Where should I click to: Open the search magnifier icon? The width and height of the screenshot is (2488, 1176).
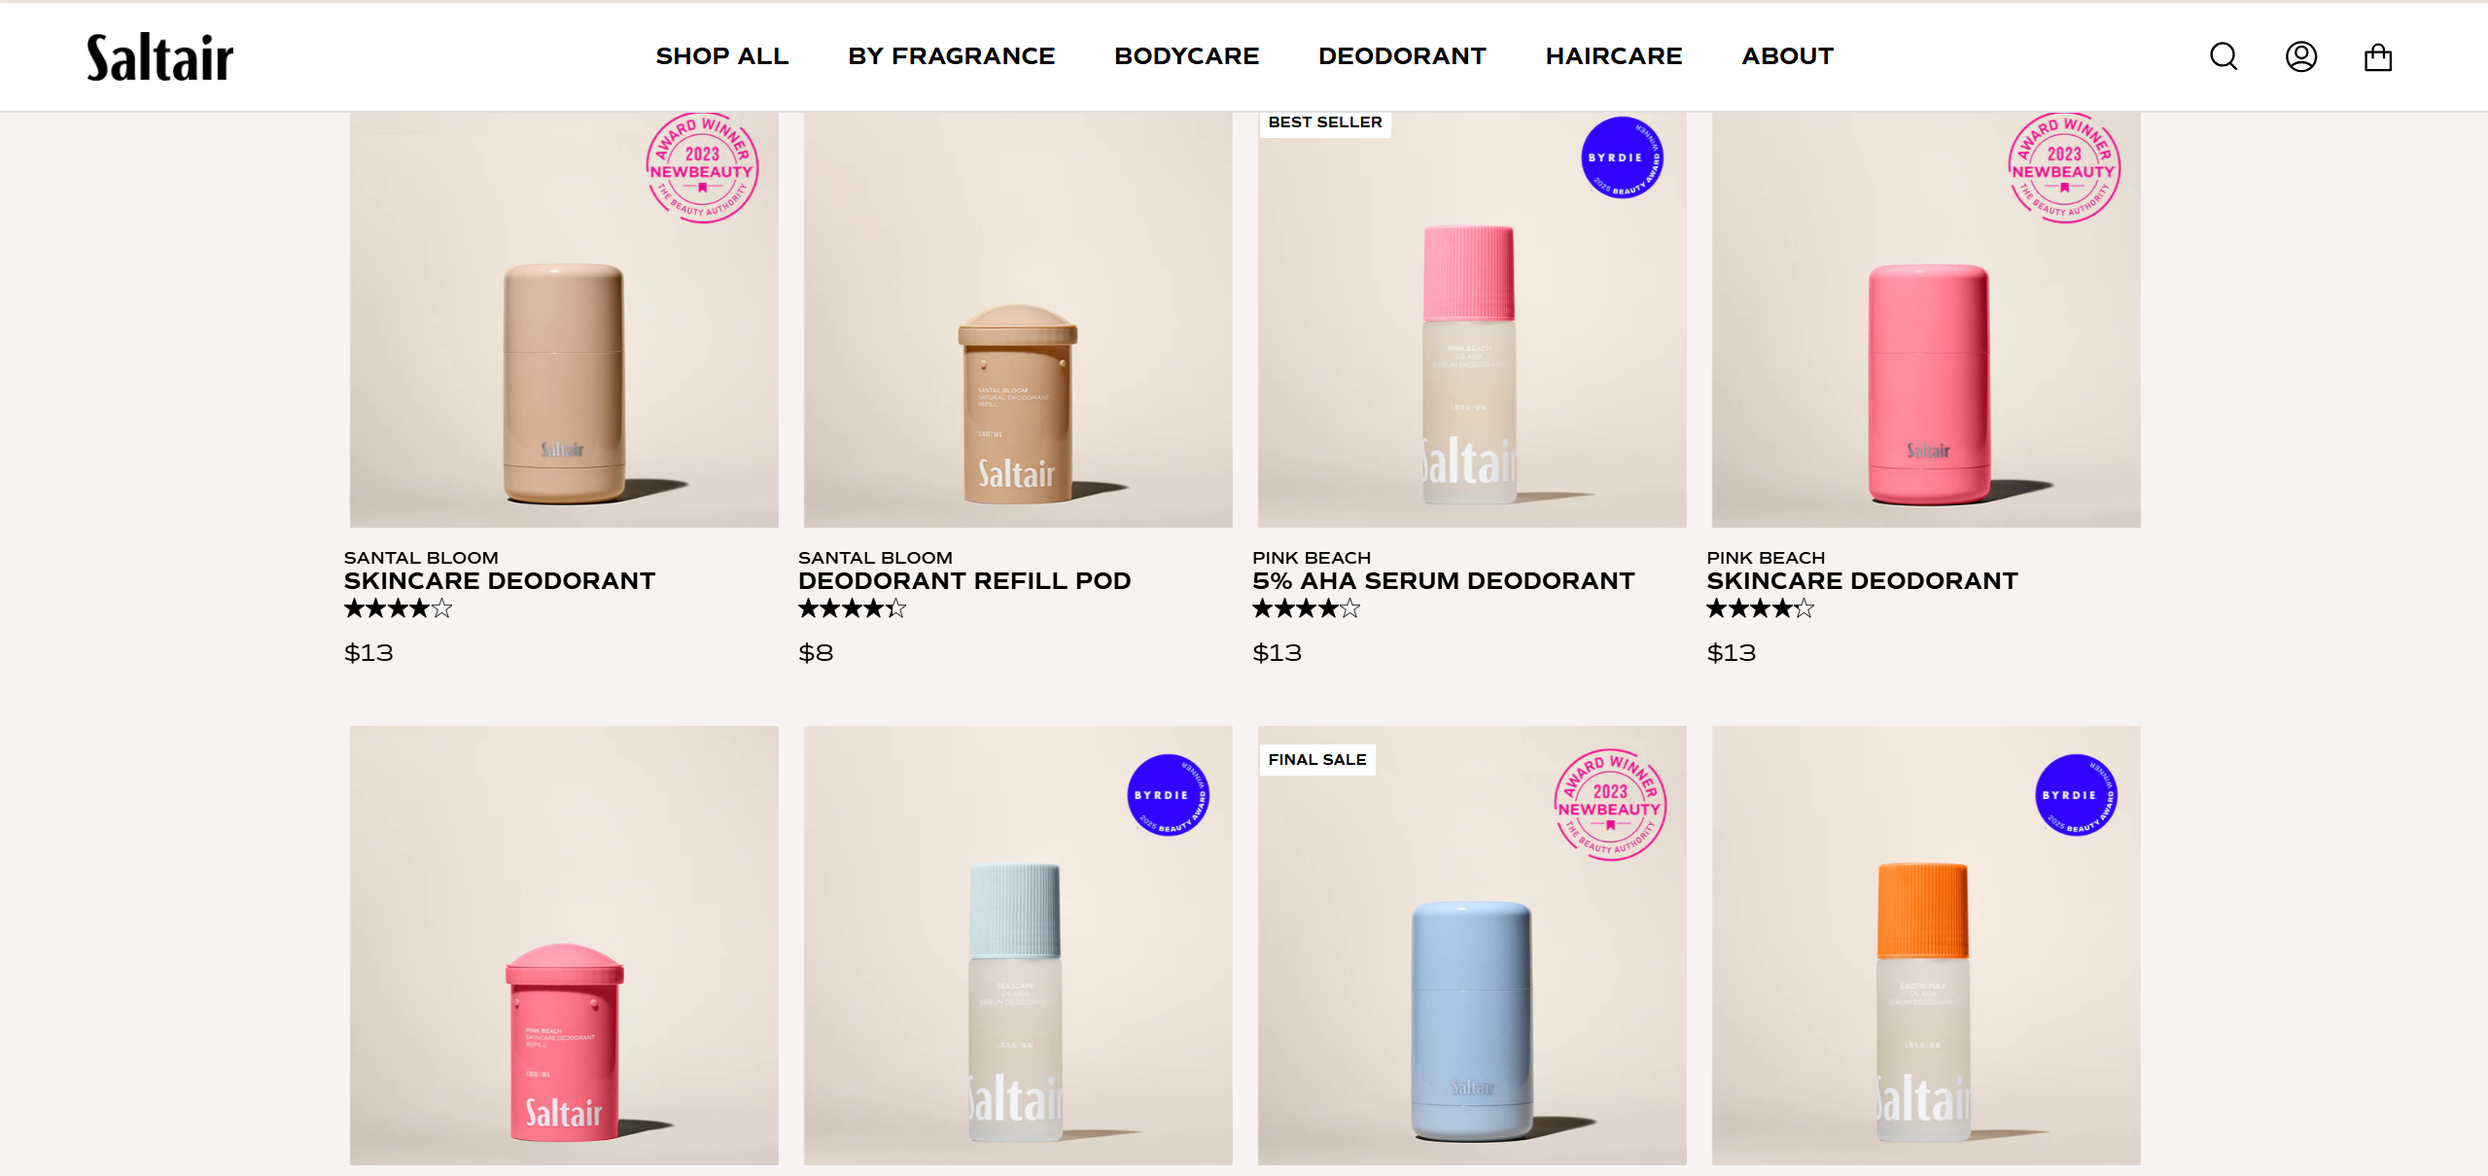(2224, 56)
